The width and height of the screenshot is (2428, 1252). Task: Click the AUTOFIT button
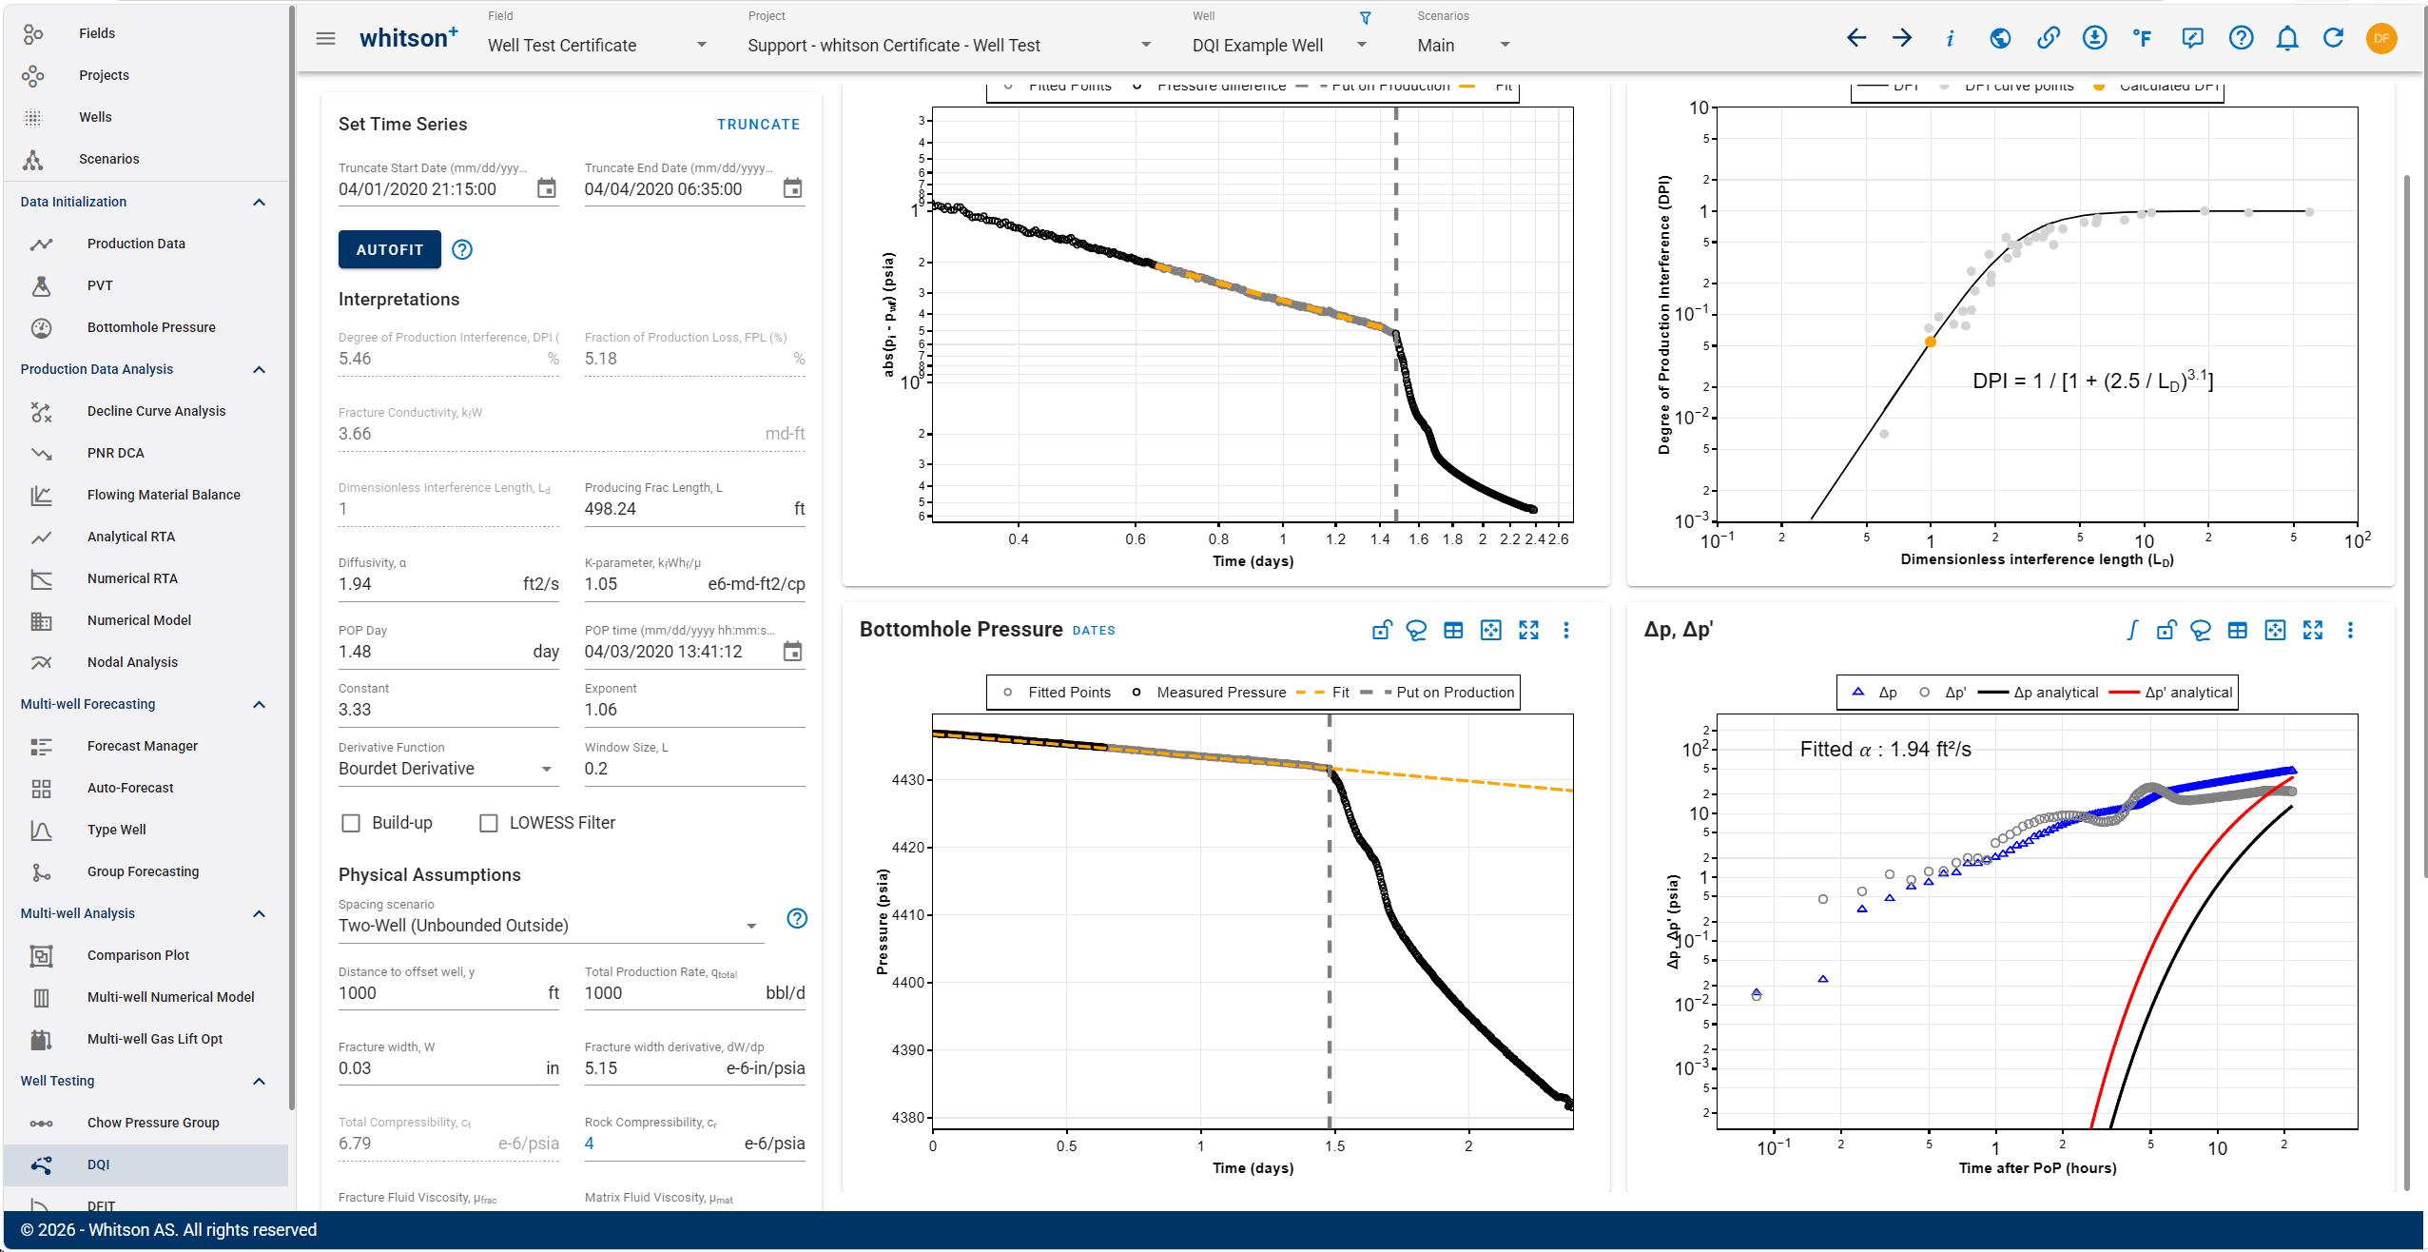click(x=390, y=249)
